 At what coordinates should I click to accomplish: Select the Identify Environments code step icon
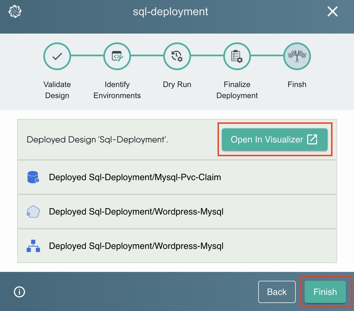tap(117, 56)
